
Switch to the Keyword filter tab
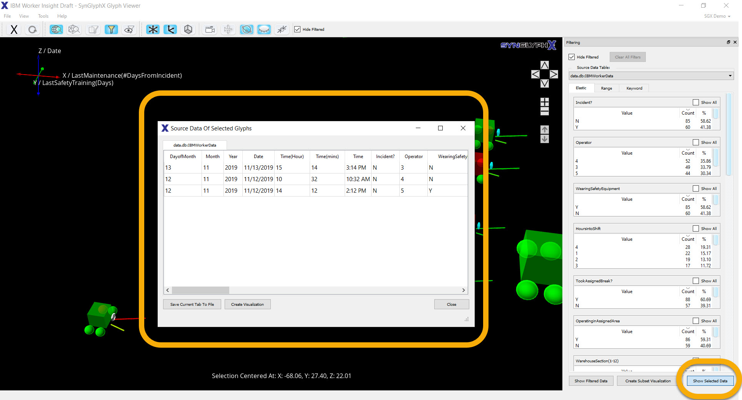point(634,88)
